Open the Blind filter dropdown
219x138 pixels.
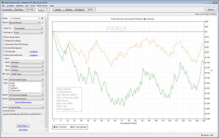(27, 70)
